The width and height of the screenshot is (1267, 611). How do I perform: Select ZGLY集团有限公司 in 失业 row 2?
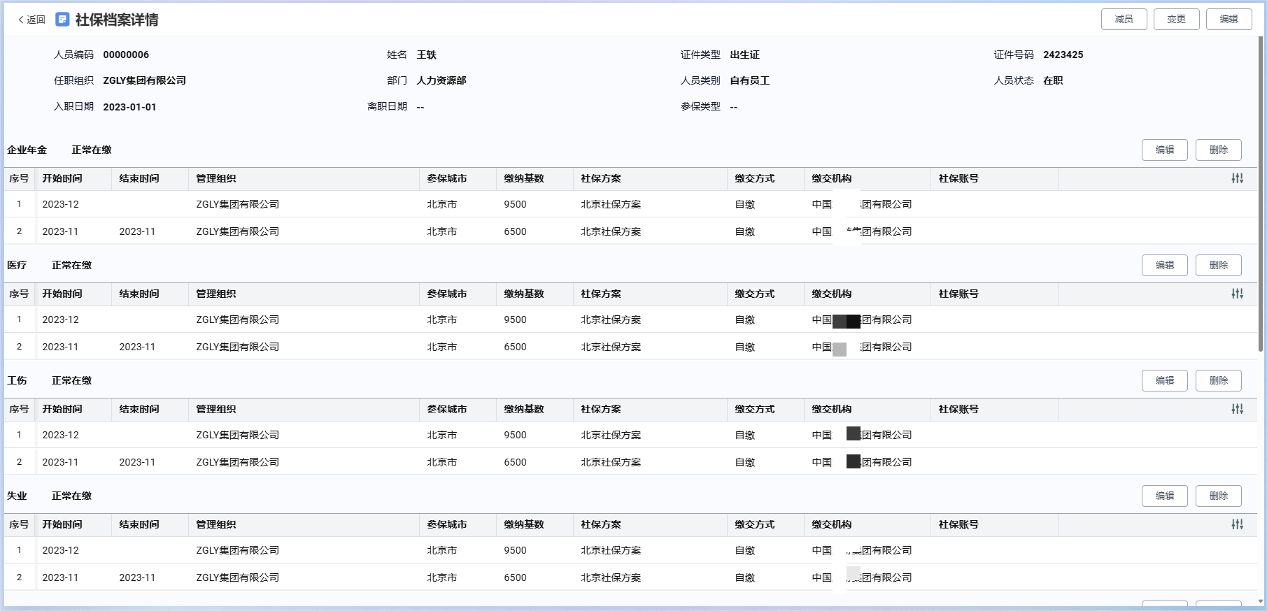pyautogui.click(x=237, y=577)
